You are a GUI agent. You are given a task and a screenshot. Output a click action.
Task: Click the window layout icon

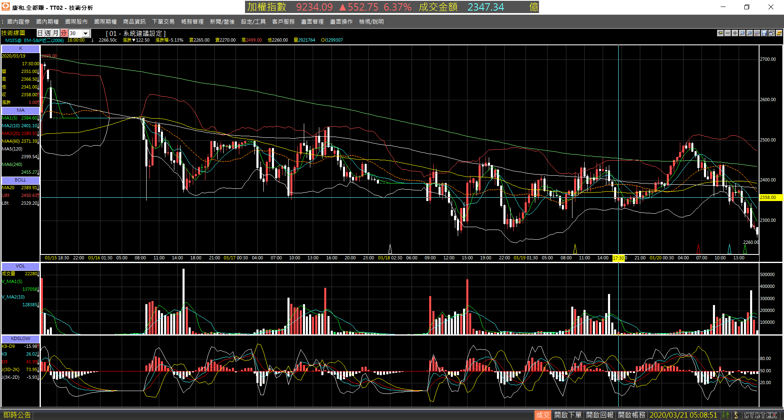pyautogui.click(x=772, y=33)
